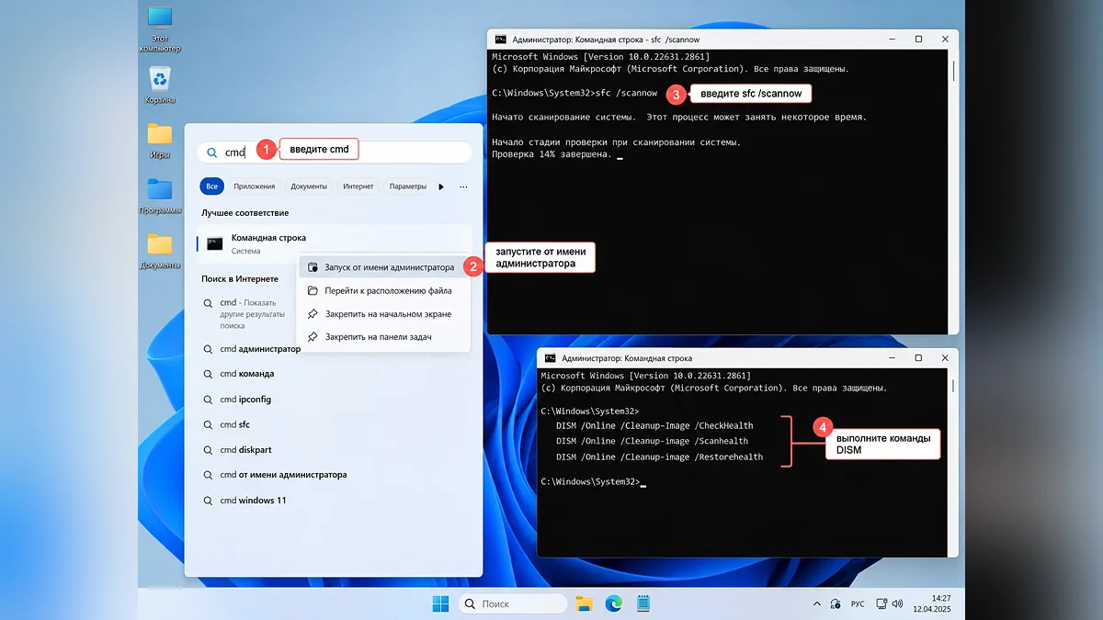
Task: Click the cmd search input field
Action: [334, 152]
